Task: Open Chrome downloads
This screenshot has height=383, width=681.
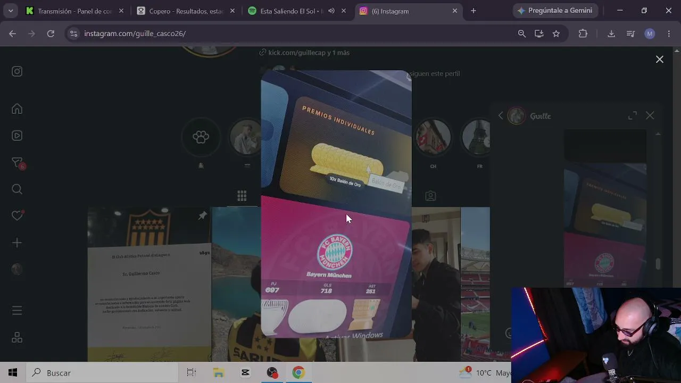Action: click(611, 34)
